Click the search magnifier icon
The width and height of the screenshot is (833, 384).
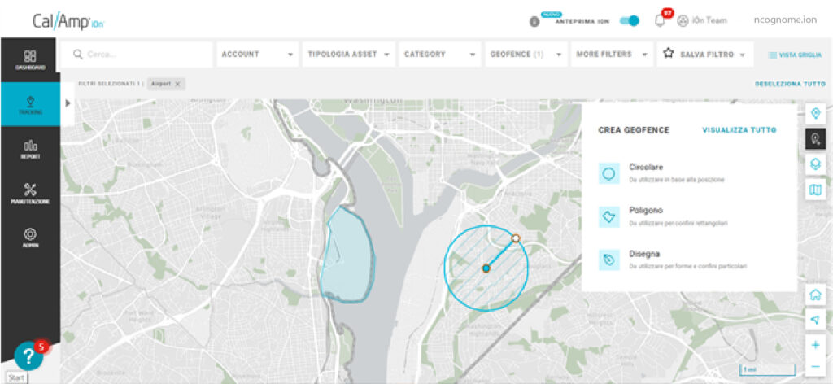pyautogui.click(x=78, y=55)
